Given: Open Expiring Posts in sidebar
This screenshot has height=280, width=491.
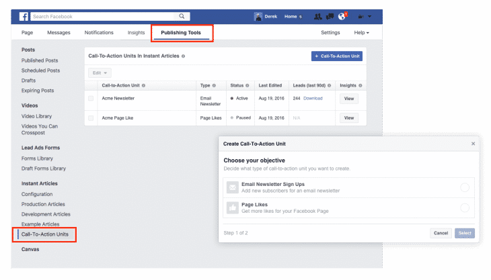Looking at the screenshot, I should (x=38, y=91).
